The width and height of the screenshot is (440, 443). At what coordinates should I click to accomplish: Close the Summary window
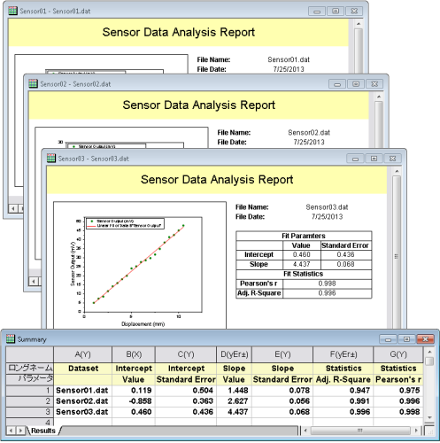click(x=425, y=339)
